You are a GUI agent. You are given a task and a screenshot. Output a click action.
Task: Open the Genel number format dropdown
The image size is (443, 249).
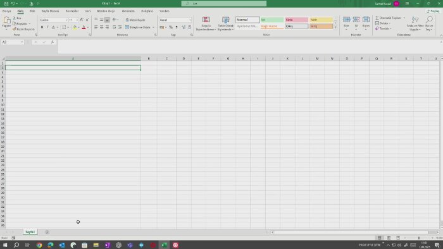[190, 20]
